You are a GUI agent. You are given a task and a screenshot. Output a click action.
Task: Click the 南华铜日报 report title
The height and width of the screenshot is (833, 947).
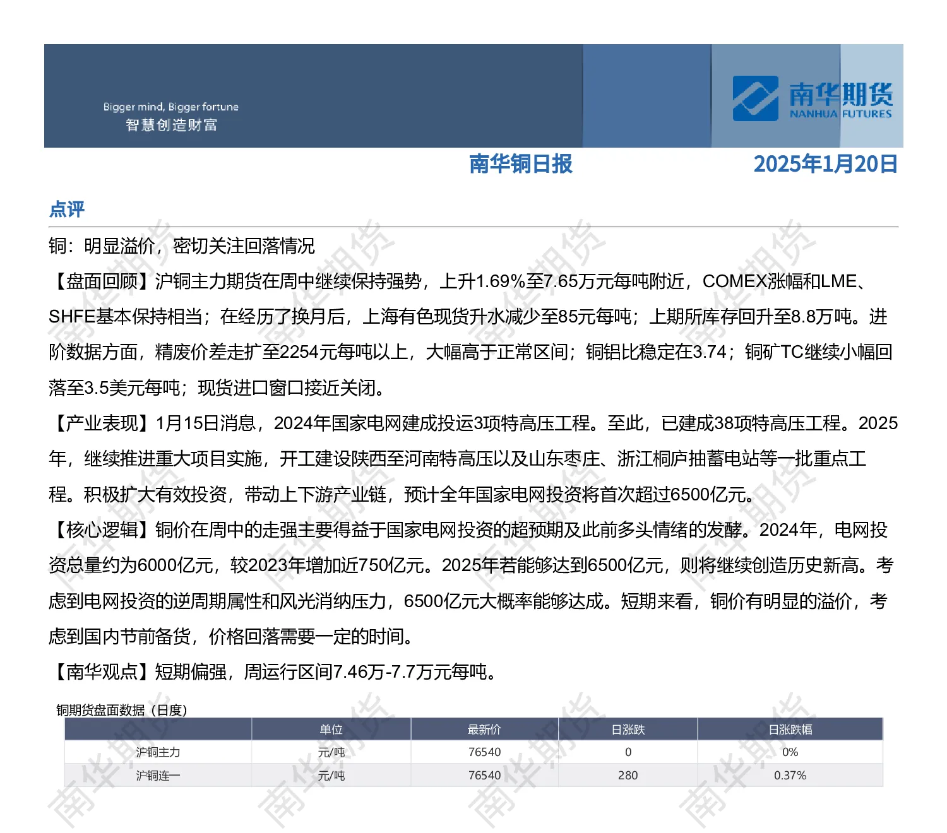coord(521,164)
